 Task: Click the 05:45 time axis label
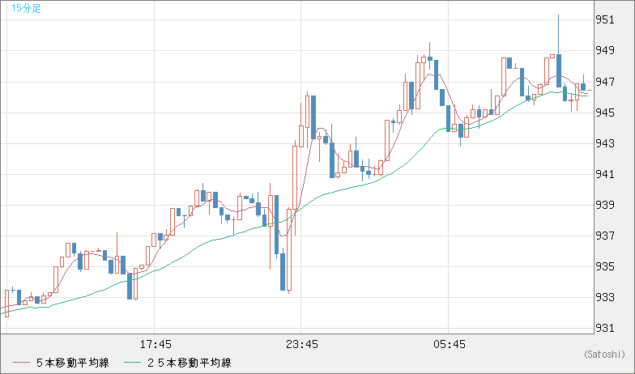tap(450, 345)
